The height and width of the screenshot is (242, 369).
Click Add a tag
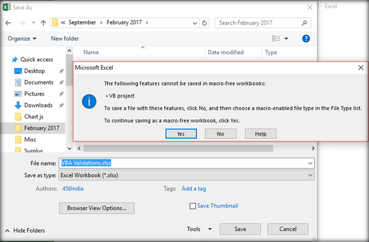(x=194, y=189)
